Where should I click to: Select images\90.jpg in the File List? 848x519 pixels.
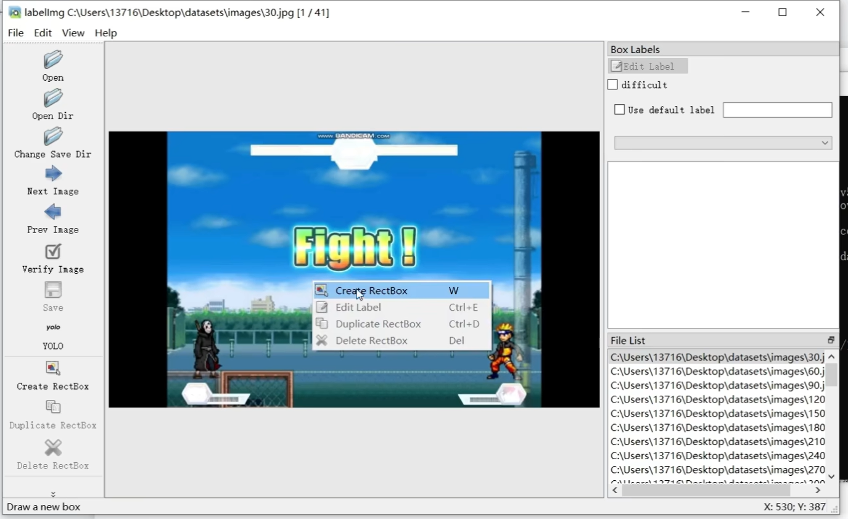(717, 385)
